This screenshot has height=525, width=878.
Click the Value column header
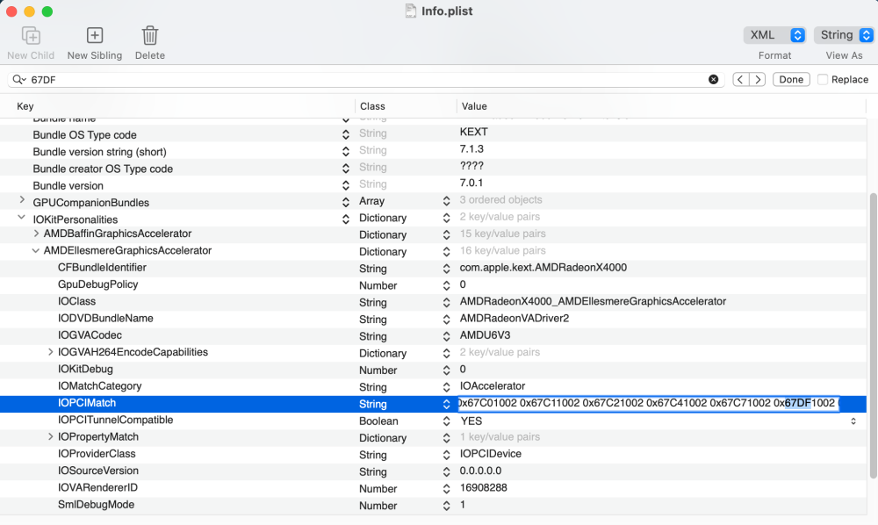[x=474, y=106]
